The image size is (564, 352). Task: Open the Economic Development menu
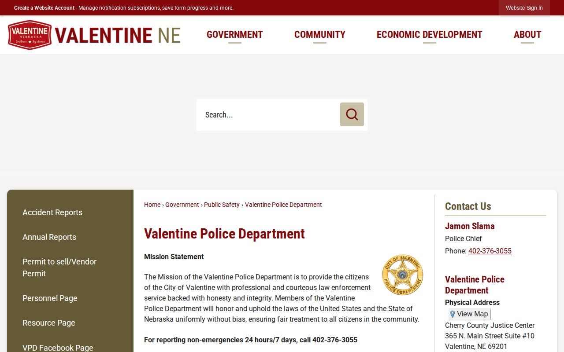[430, 35]
